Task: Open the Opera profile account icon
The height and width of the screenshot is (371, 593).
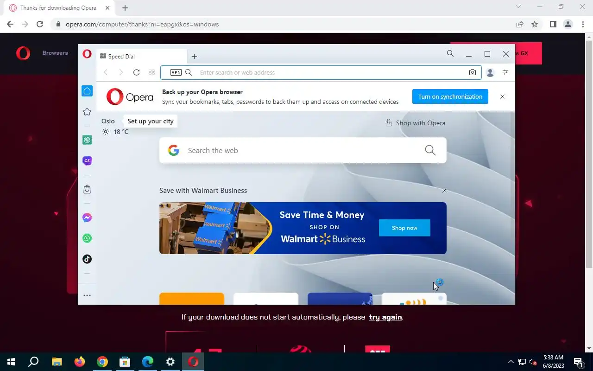Action: coord(490,72)
